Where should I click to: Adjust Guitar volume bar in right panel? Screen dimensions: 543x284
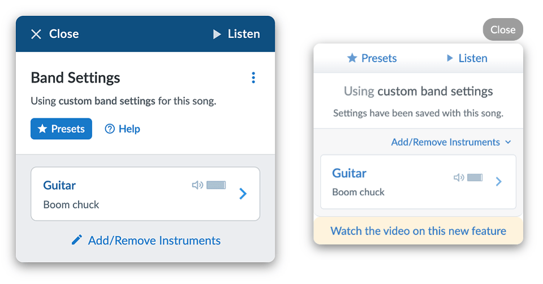click(x=475, y=178)
